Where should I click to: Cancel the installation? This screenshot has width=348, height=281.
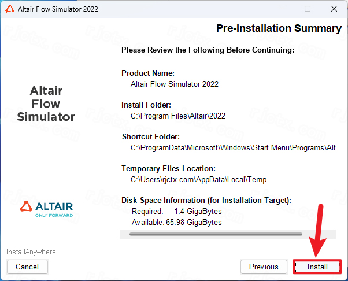(x=27, y=267)
